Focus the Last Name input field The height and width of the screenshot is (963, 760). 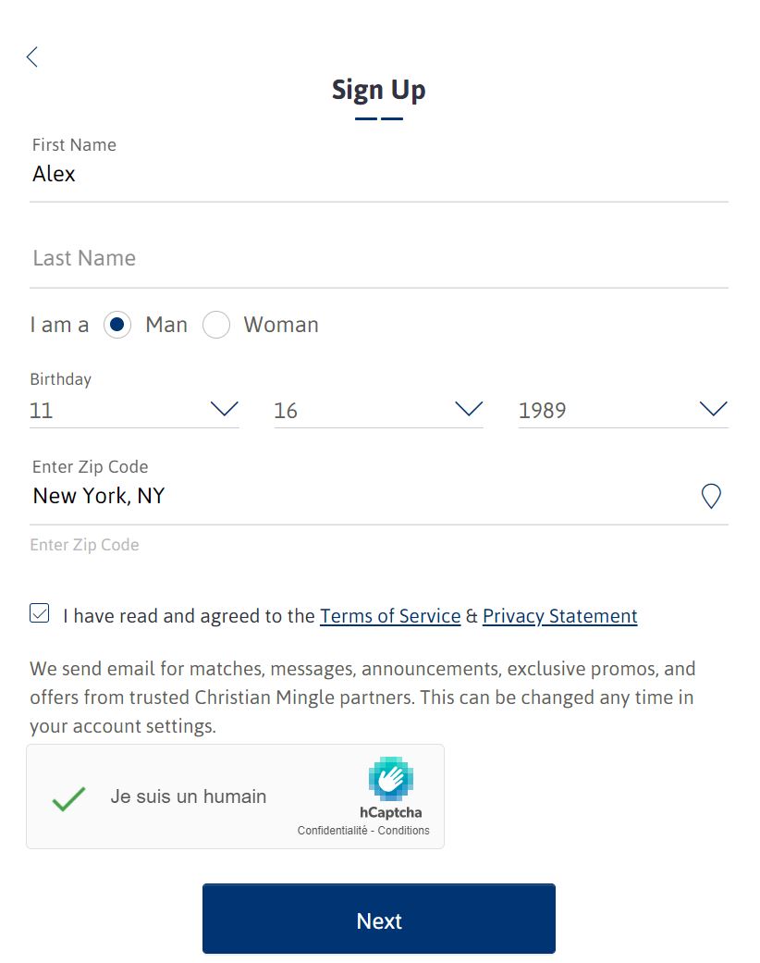pos(379,258)
